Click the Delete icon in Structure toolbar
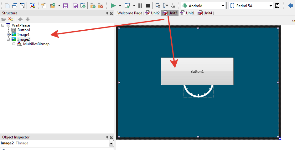295x150 pixels. (11, 19)
